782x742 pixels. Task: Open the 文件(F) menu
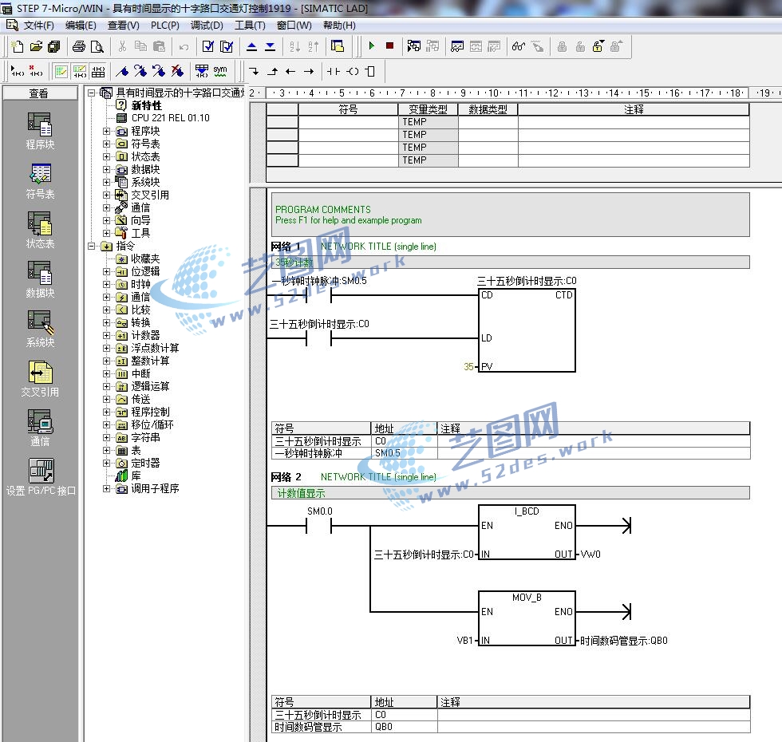(38, 26)
